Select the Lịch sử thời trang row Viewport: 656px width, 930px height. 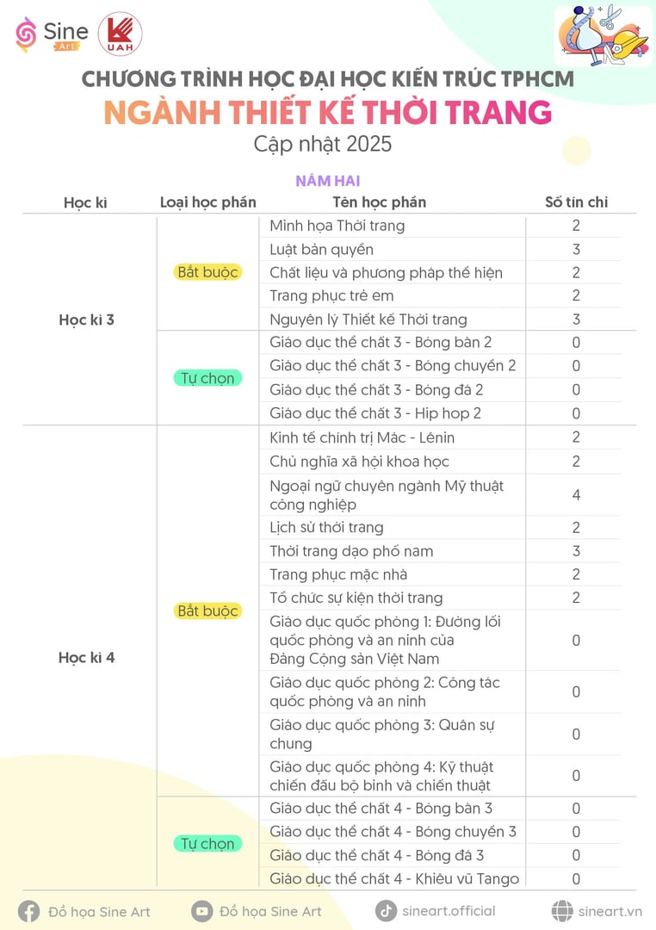coord(440,527)
